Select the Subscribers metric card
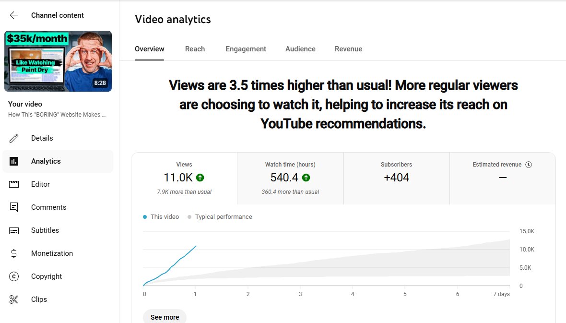566x323 pixels. (x=396, y=179)
